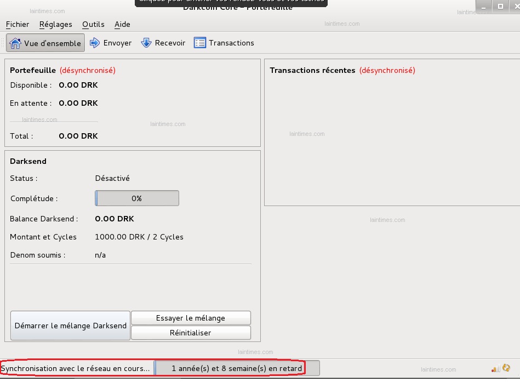Click the Darksend status Désactivé text
The width and height of the screenshot is (520, 382).
coord(112,179)
